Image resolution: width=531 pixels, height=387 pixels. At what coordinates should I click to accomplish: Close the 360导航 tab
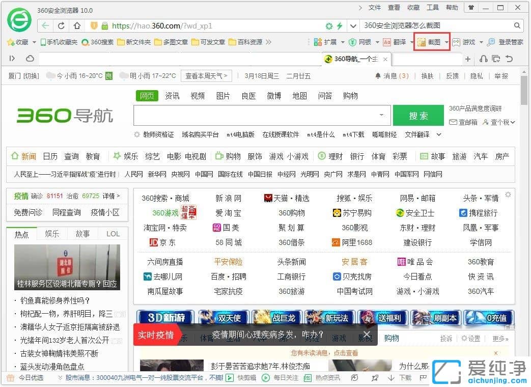point(385,59)
